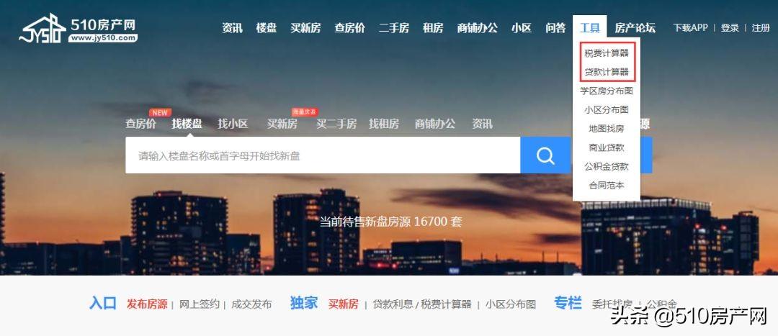Select 税费计算器 from the tools menu

point(607,53)
